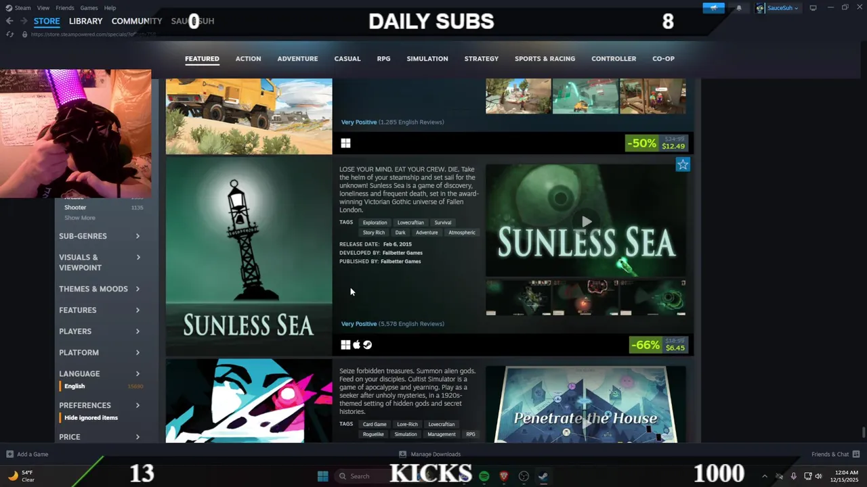The width and height of the screenshot is (867, 487).
Task: Click the Manage Downloads icon
Action: pos(402,455)
